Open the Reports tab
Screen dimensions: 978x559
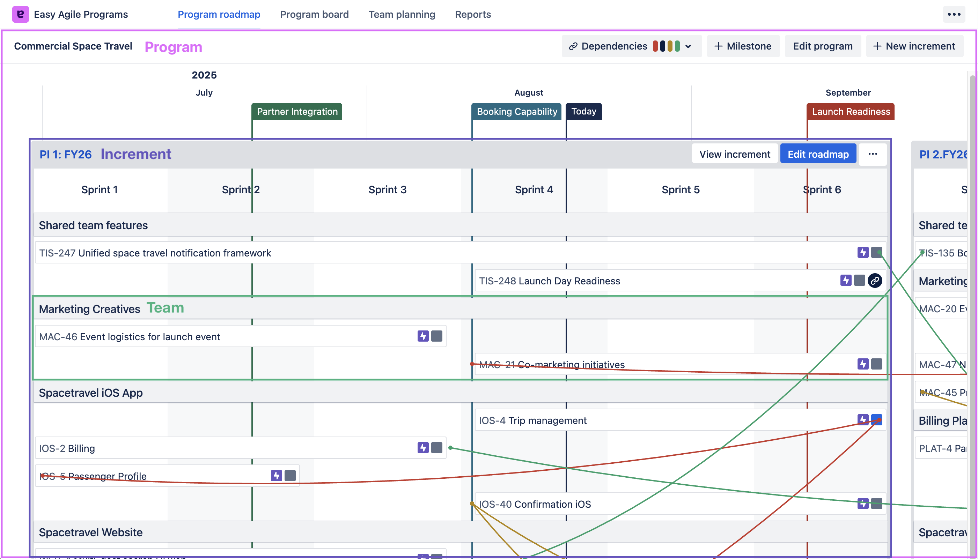473,14
